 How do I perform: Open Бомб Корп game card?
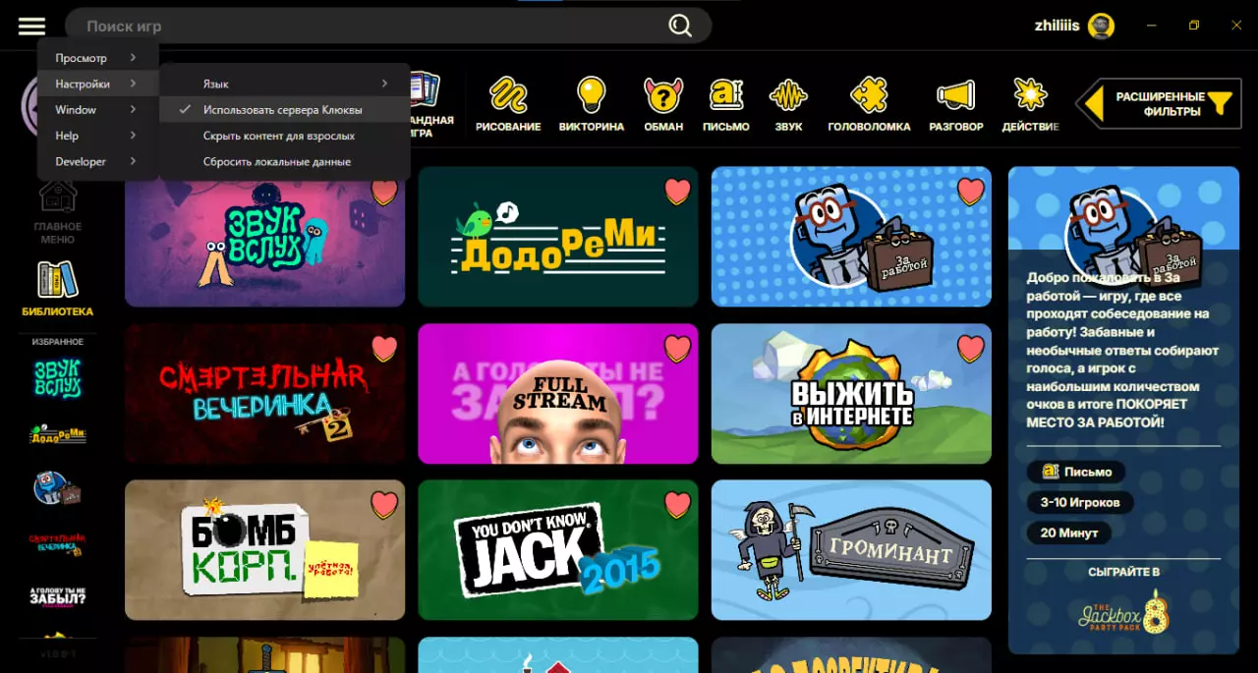point(264,550)
